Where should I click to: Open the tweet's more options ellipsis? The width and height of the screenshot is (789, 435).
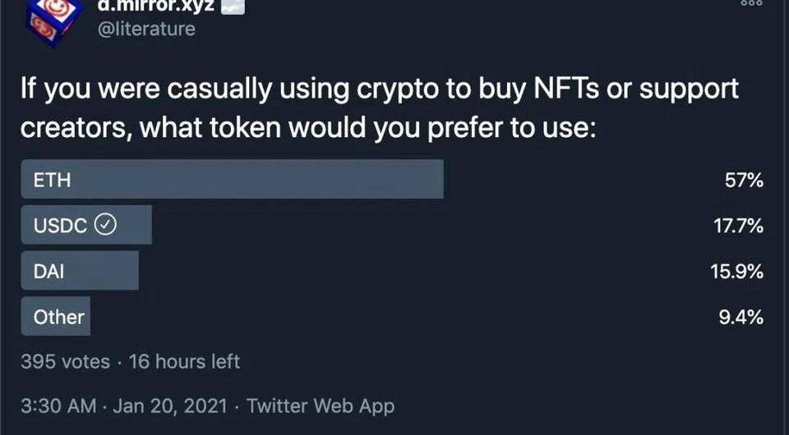(x=752, y=3)
